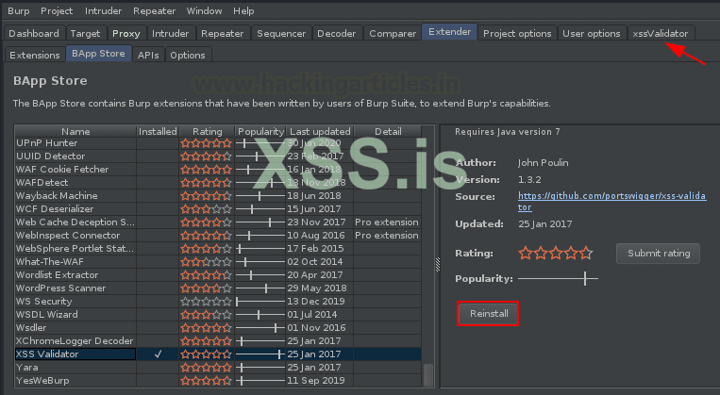Select the WAFDetect row

(x=218, y=183)
